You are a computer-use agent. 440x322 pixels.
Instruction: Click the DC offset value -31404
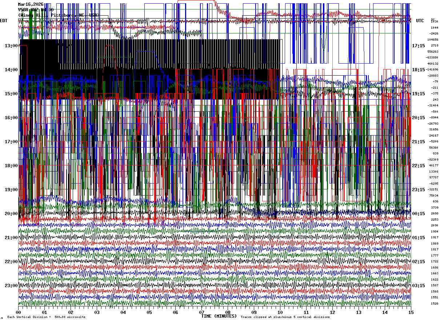(x=433, y=105)
